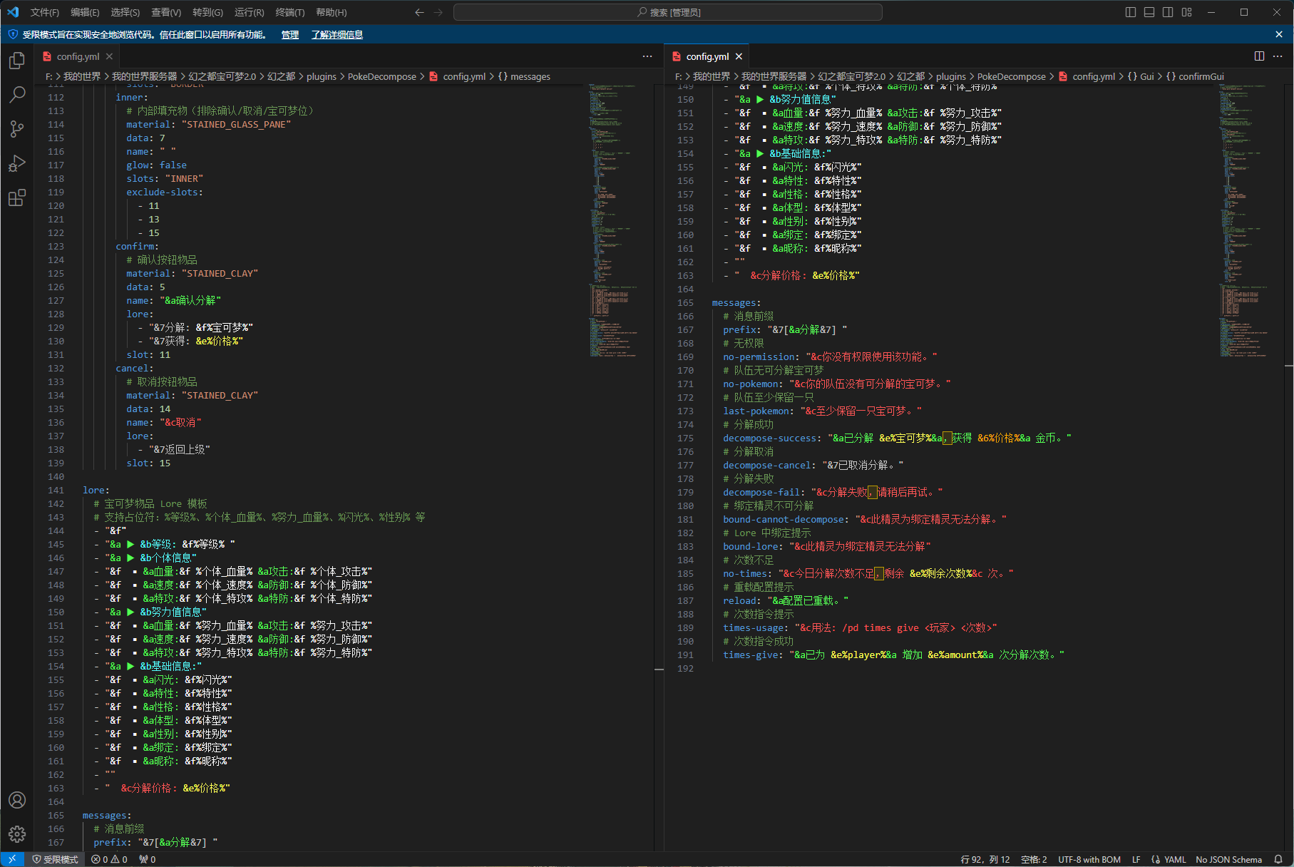Select the right editor config.yml tab
The width and height of the screenshot is (1294, 867).
pos(707,56)
